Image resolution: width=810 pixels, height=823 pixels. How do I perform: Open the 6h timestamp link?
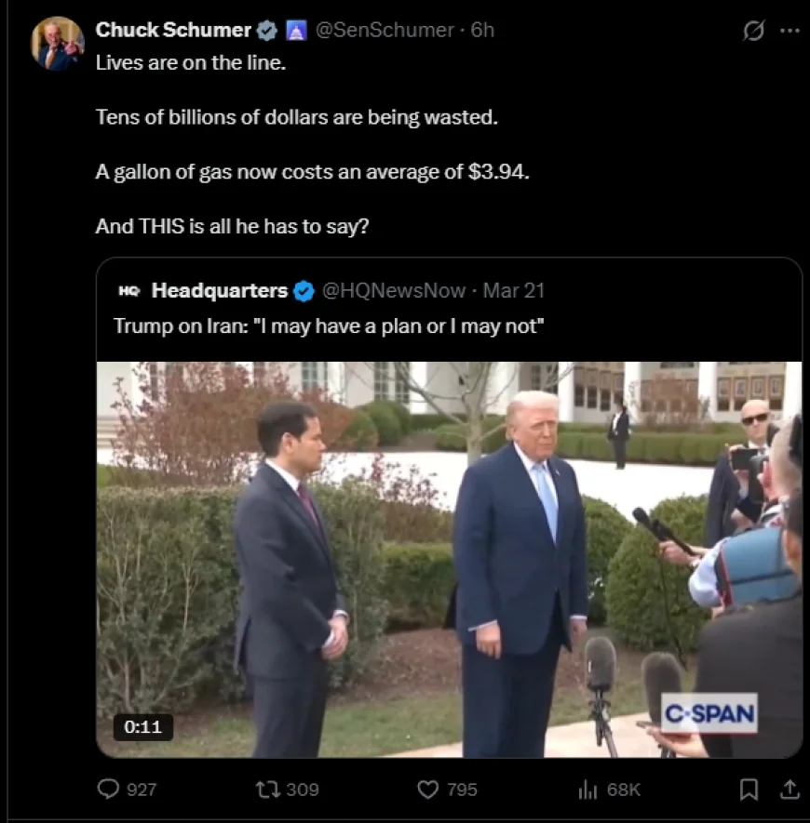(x=482, y=30)
